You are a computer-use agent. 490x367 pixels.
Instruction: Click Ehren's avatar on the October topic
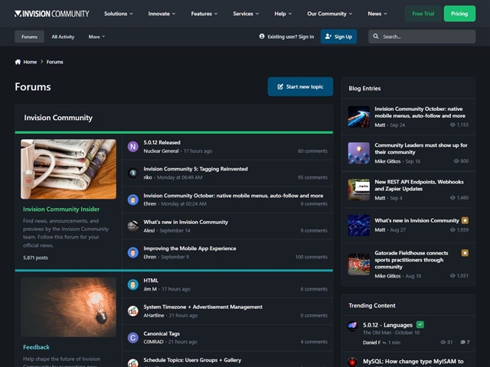pos(132,200)
